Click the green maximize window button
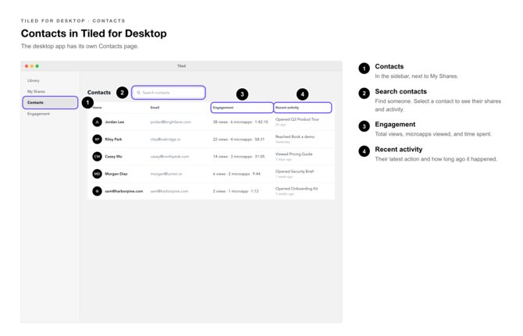 click(x=37, y=66)
